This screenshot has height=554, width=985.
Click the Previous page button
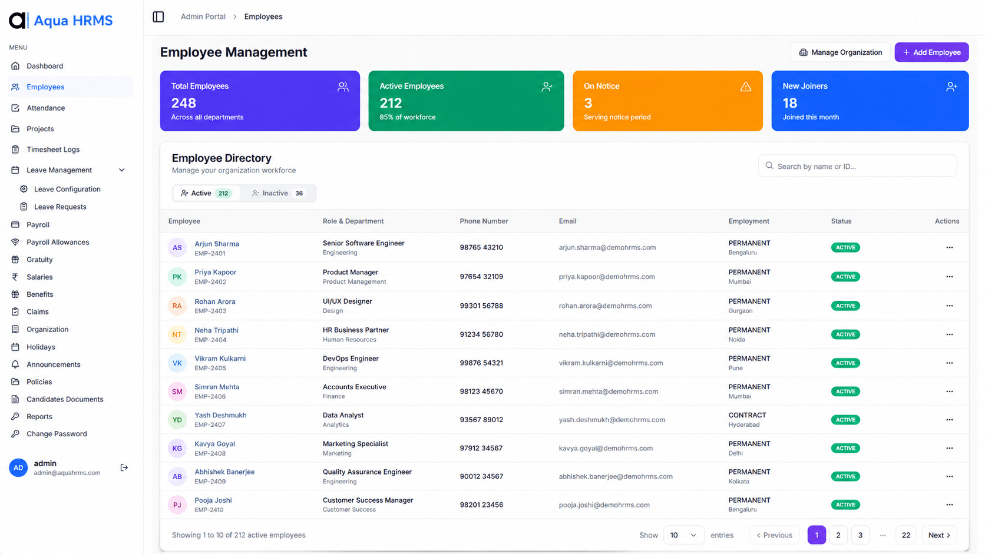pos(774,535)
